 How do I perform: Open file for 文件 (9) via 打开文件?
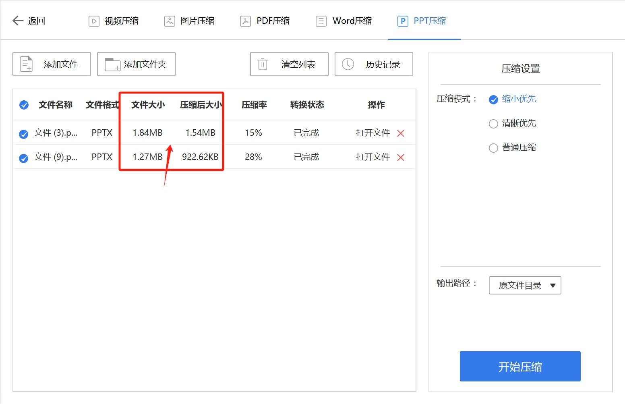[x=373, y=157]
